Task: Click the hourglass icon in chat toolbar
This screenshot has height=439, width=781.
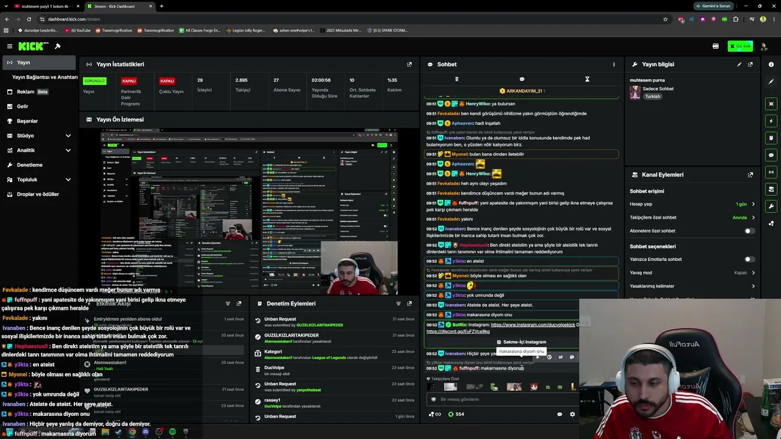Action: coord(587,79)
